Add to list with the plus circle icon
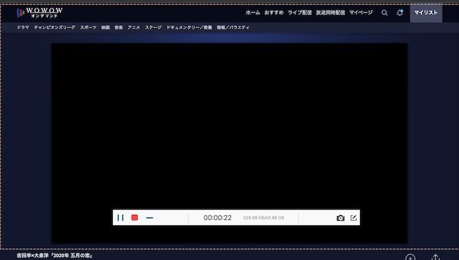The width and height of the screenshot is (459, 260). pyautogui.click(x=410, y=257)
